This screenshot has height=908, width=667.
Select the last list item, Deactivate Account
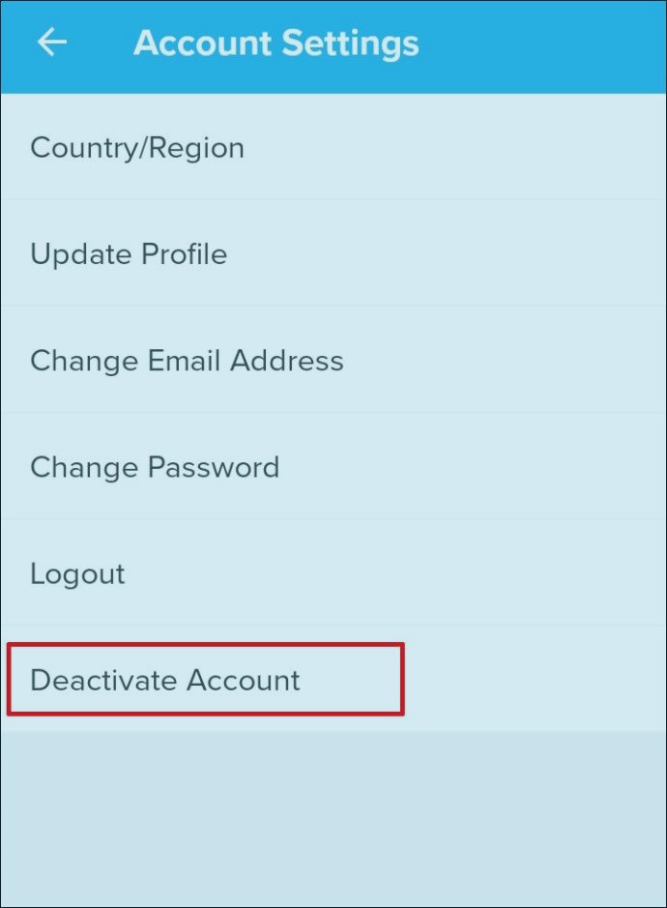(x=165, y=680)
